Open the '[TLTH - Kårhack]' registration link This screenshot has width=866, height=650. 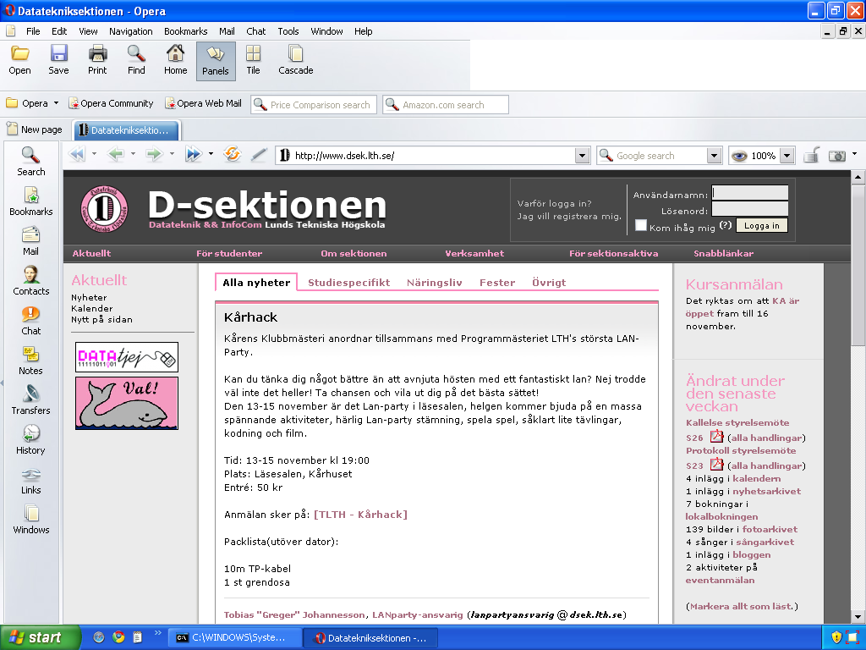[360, 515]
